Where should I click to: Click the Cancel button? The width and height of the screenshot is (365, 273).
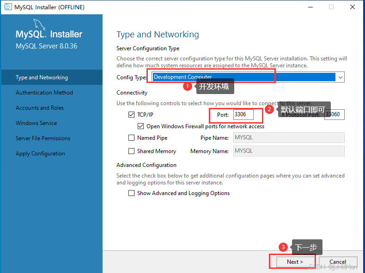point(338,262)
